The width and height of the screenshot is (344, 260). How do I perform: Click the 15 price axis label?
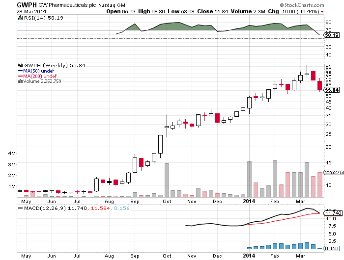click(x=328, y=162)
